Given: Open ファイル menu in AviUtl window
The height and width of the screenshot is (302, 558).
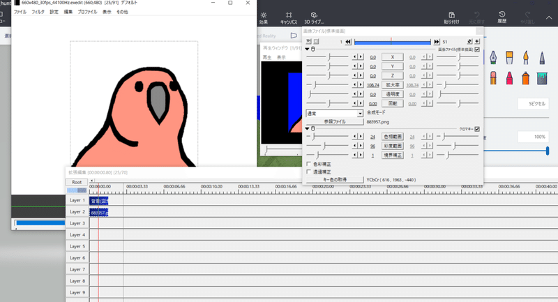Looking at the screenshot, I should 20,12.
